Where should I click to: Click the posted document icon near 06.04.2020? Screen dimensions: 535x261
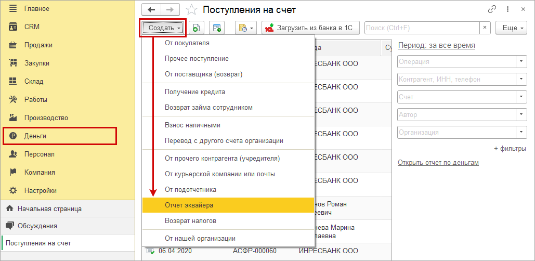[x=150, y=251]
